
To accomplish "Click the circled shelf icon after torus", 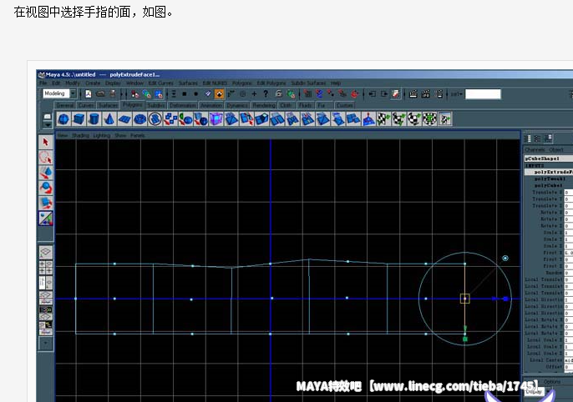I will (x=155, y=119).
